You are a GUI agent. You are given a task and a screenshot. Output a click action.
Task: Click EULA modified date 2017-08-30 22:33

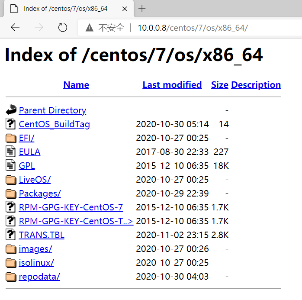(x=172, y=152)
